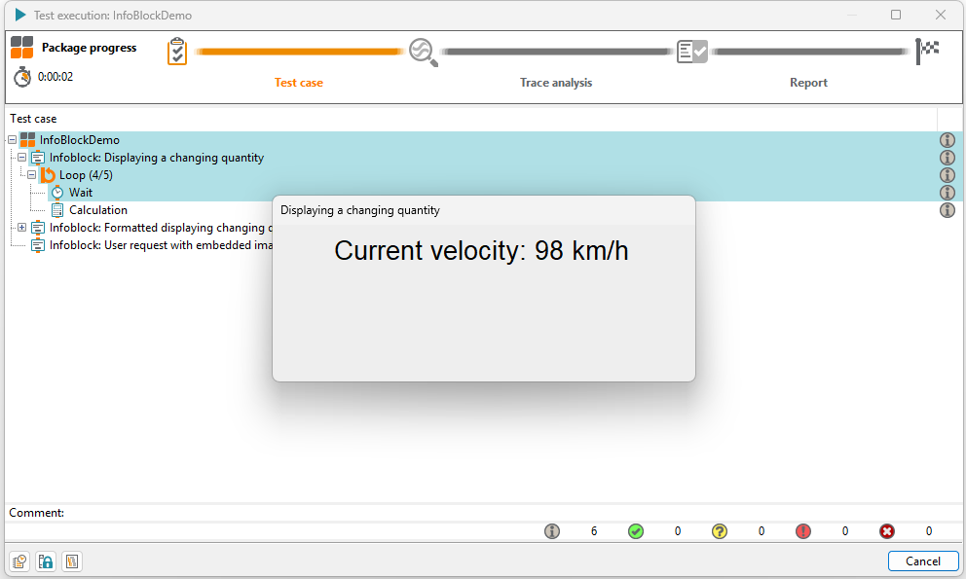Click the Test case clipboard stage icon
The height and width of the screenshot is (579, 966).
(177, 52)
